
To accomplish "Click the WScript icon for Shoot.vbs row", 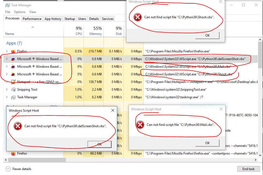I will point(13,74).
